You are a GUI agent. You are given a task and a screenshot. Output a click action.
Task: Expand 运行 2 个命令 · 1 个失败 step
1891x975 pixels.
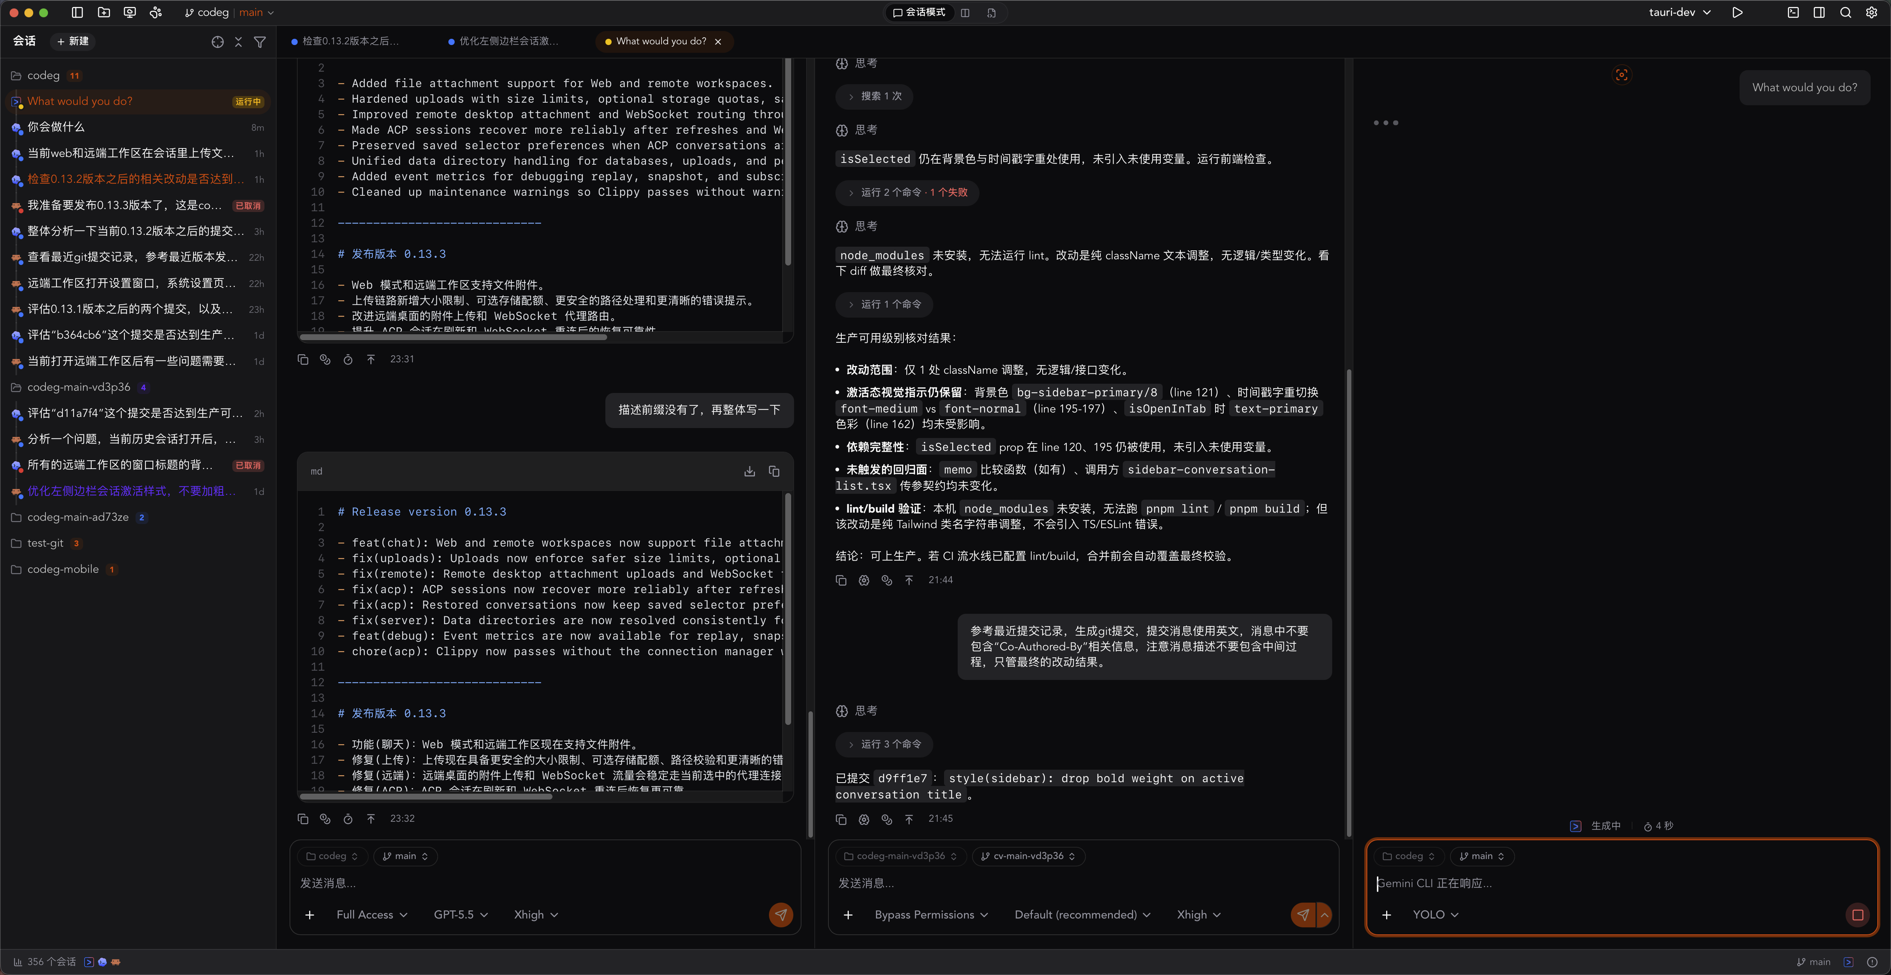pyautogui.click(x=907, y=192)
